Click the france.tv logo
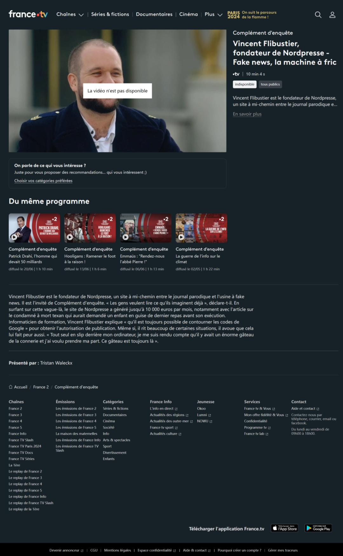The image size is (343, 556). (28, 14)
